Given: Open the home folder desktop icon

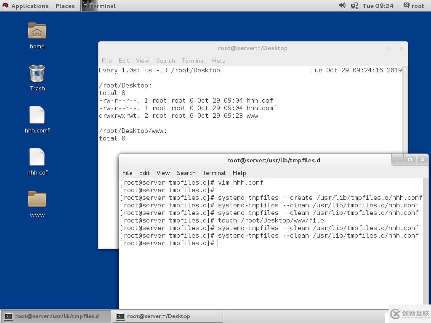Looking at the screenshot, I should [x=37, y=31].
